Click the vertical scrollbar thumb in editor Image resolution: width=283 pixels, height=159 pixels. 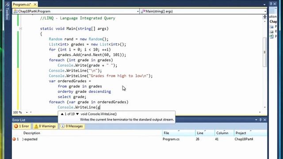[264, 52]
